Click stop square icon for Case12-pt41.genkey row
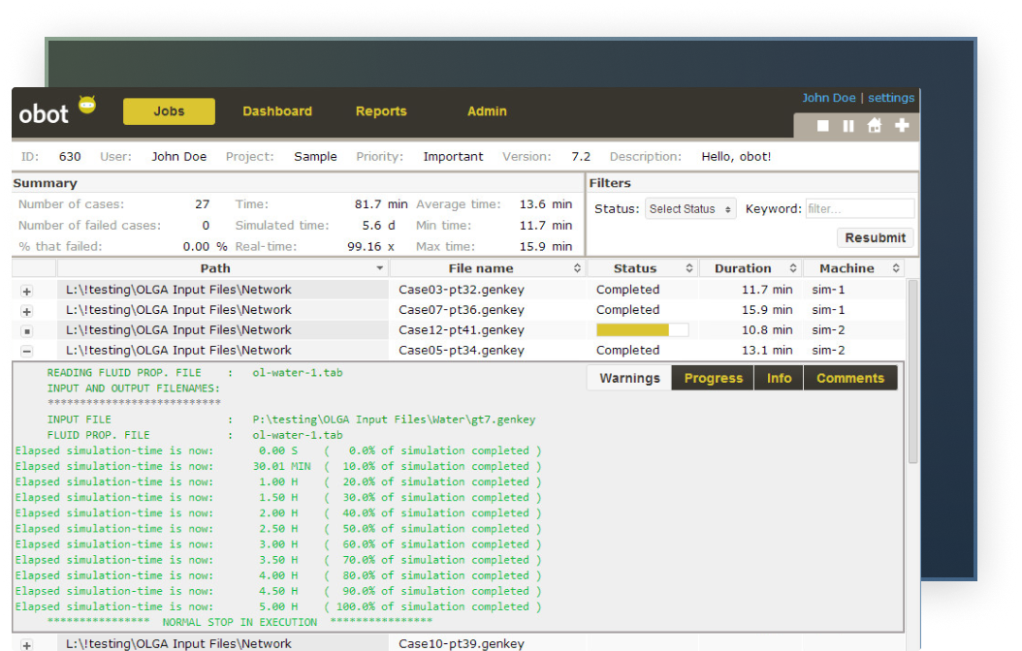The image size is (1022, 651). click(x=26, y=331)
